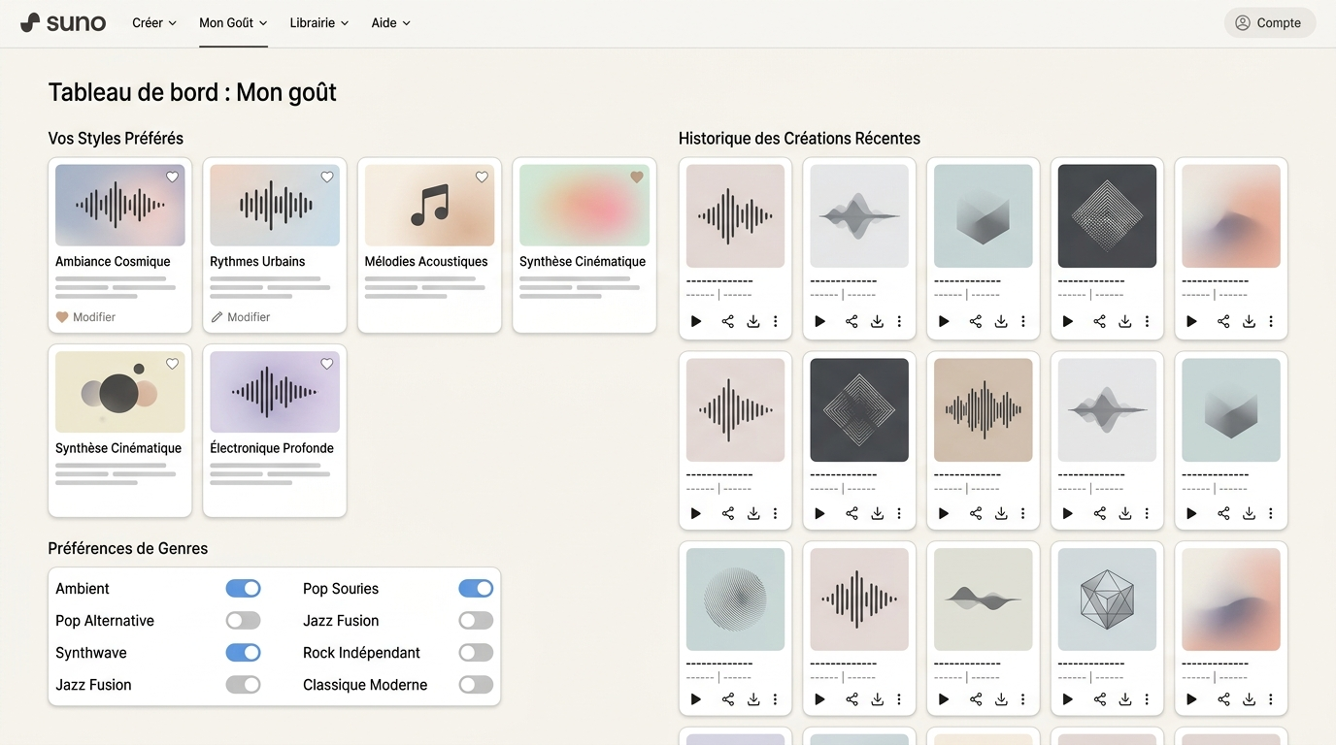Open more options on dotted diamond card

(x=1148, y=321)
